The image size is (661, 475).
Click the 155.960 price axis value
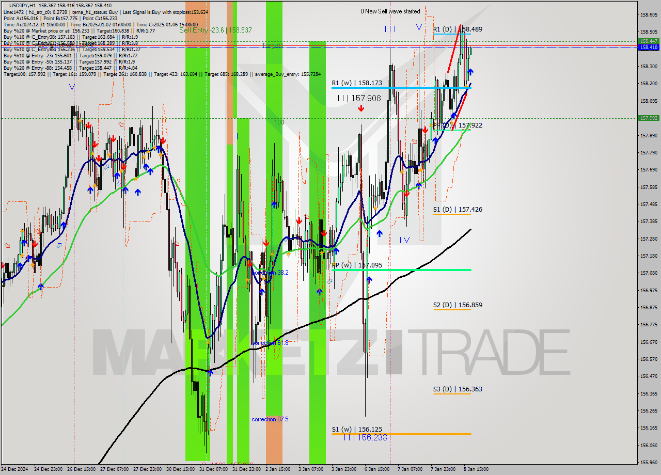pyautogui.click(x=649, y=462)
